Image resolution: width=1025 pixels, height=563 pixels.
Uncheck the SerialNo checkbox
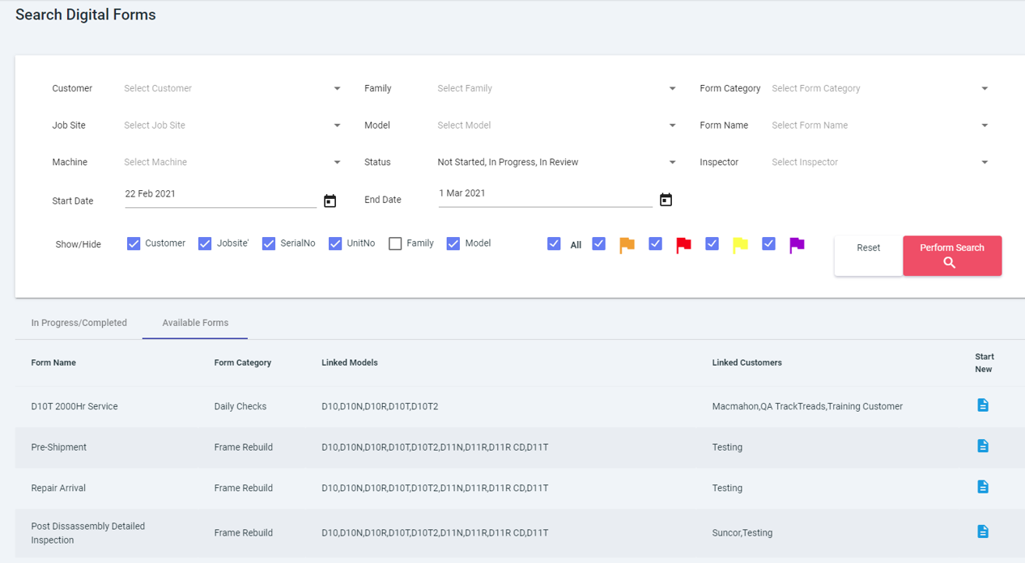click(x=268, y=243)
